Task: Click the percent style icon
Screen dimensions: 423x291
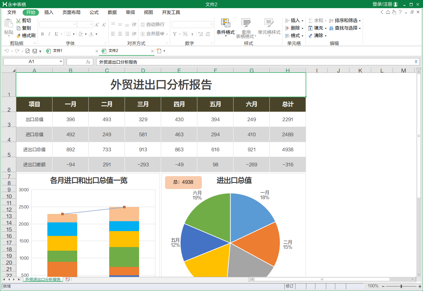Action: tap(185, 34)
